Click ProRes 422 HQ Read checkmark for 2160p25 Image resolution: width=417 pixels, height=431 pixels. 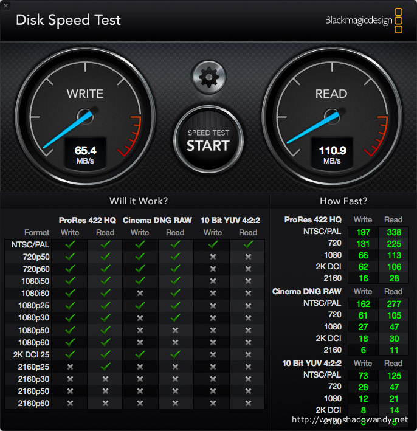[x=105, y=366]
